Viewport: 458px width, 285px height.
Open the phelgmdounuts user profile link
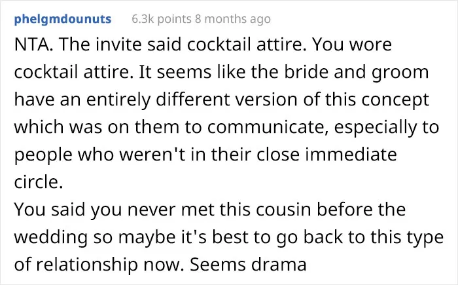[63, 19]
